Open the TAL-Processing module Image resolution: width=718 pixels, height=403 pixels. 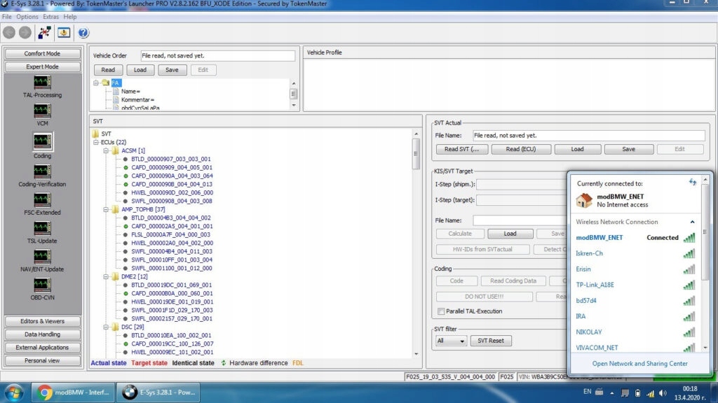click(42, 83)
